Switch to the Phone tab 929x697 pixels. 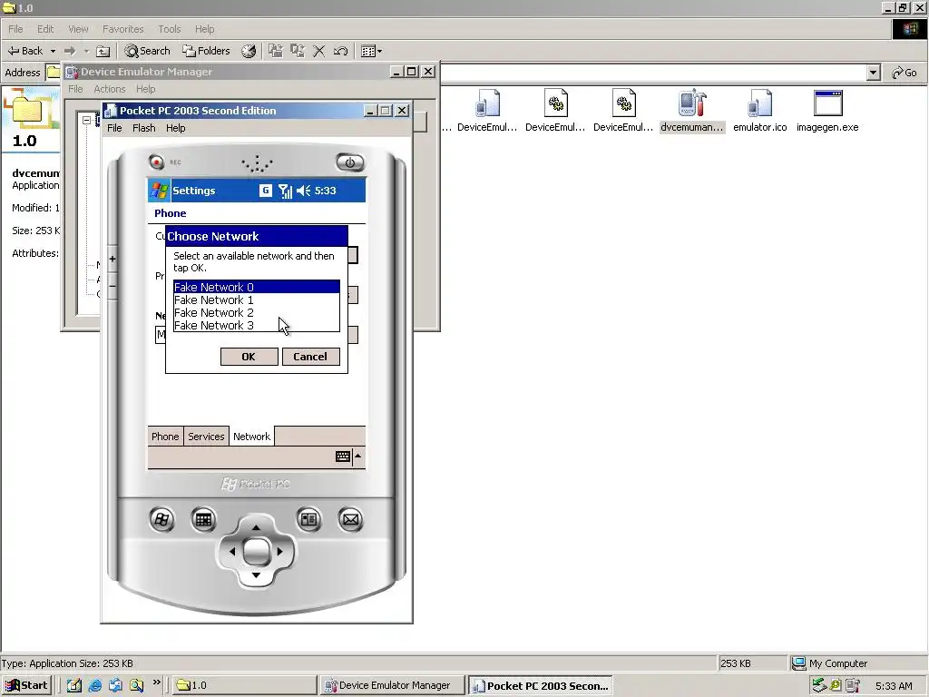pos(165,437)
